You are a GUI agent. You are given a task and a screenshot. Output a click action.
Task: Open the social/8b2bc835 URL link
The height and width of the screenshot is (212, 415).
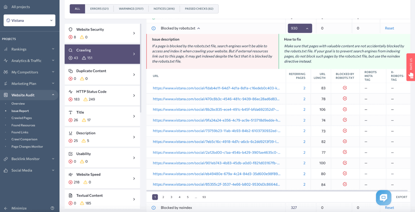pyautogui.click(x=216, y=110)
